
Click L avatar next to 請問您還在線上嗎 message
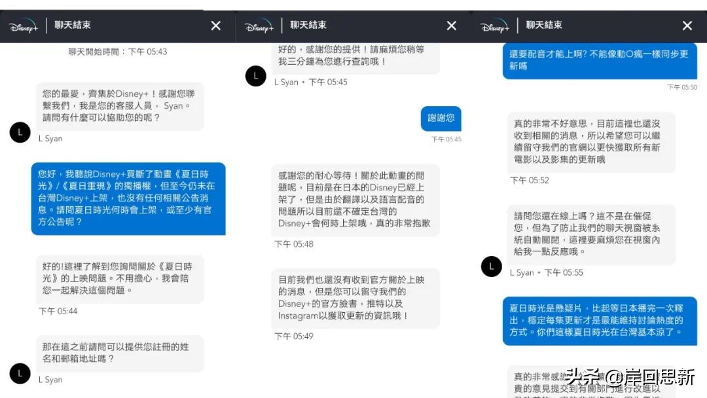coord(492,266)
